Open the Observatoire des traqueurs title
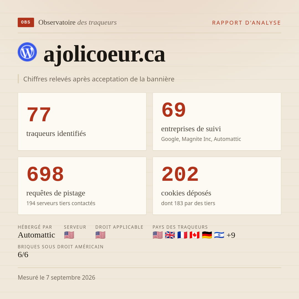Viewport: 299px width, 299px height. [78, 22]
